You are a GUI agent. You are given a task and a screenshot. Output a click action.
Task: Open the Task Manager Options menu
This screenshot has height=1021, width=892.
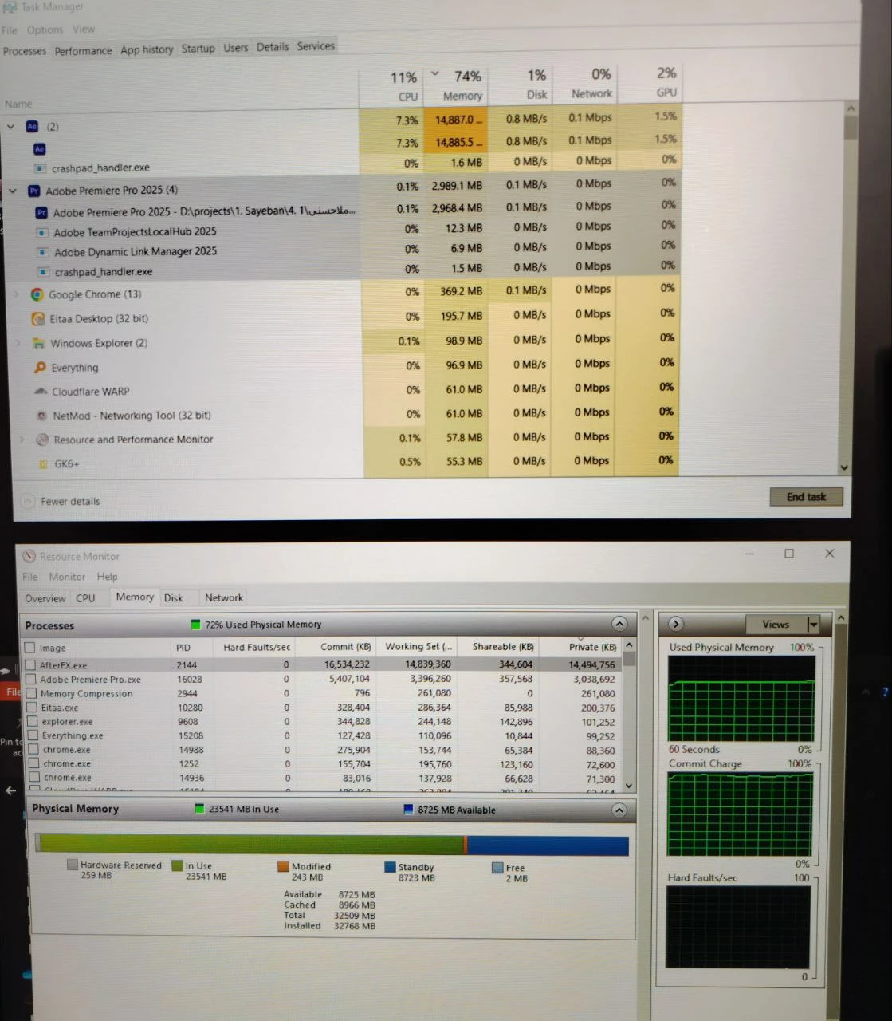45,30
